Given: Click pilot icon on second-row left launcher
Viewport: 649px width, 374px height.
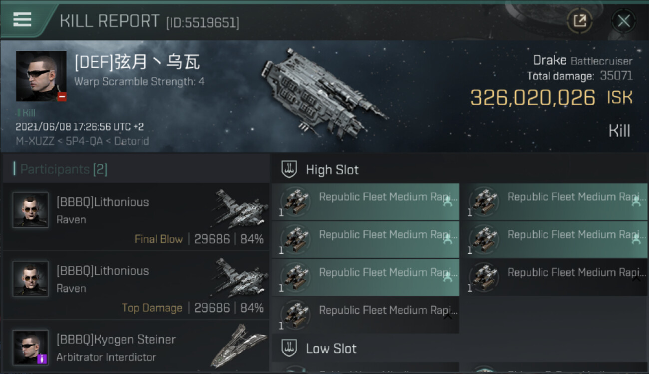Looking at the screenshot, I should 447,240.
